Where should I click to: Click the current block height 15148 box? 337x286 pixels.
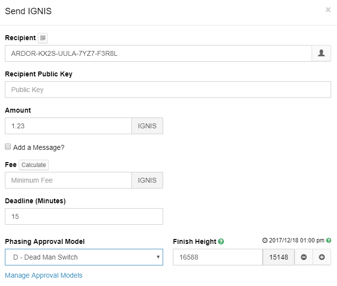[278, 257]
